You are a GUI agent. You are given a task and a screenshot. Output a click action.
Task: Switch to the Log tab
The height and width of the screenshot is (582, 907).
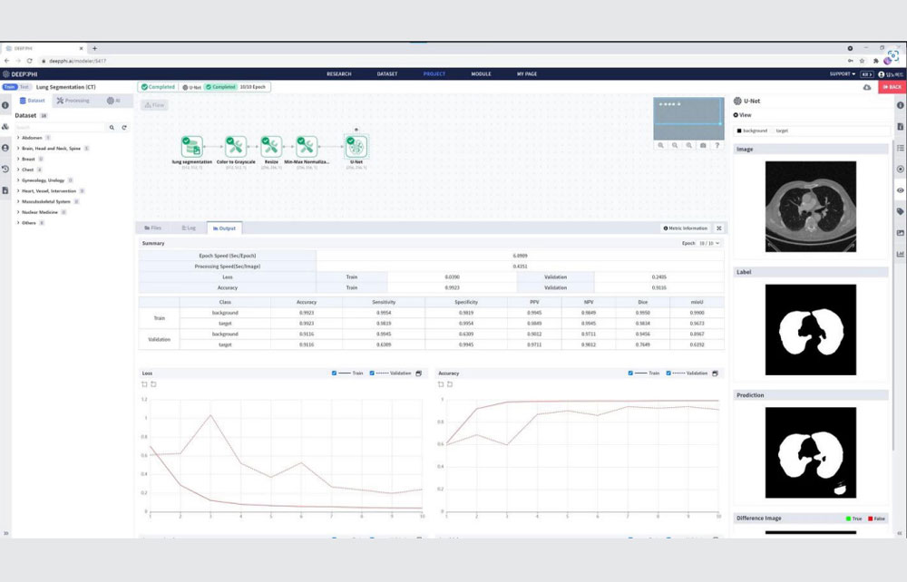click(x=189, y=228)
